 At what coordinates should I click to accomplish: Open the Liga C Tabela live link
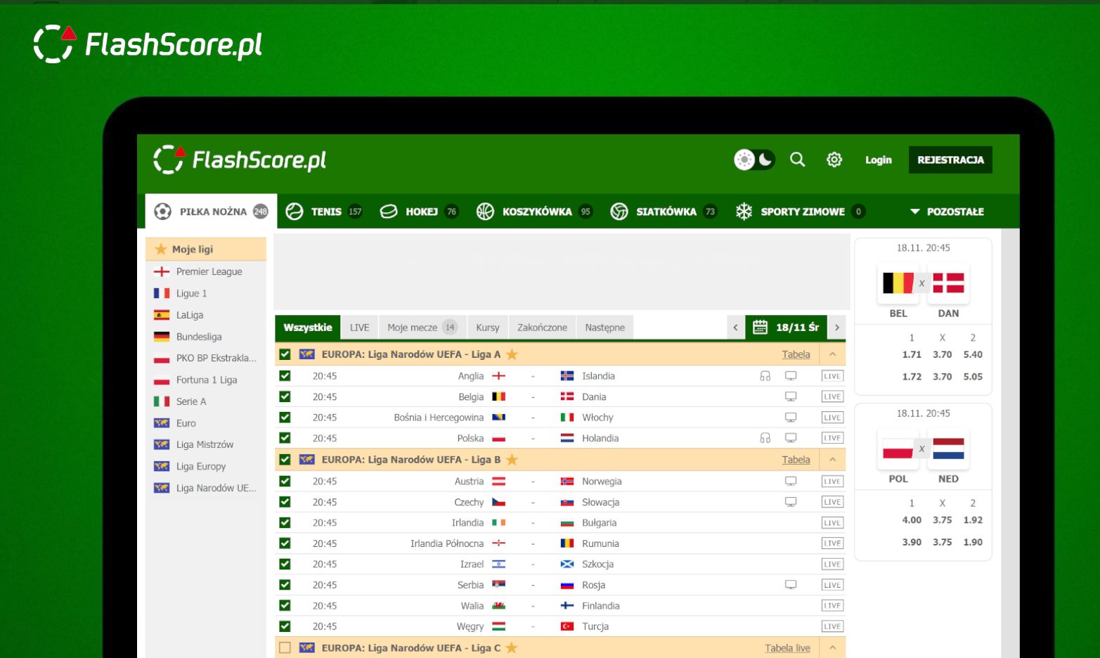coord(787,648)
